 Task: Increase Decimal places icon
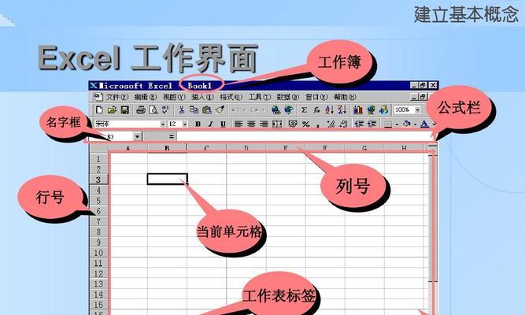(x=331, y=124)
